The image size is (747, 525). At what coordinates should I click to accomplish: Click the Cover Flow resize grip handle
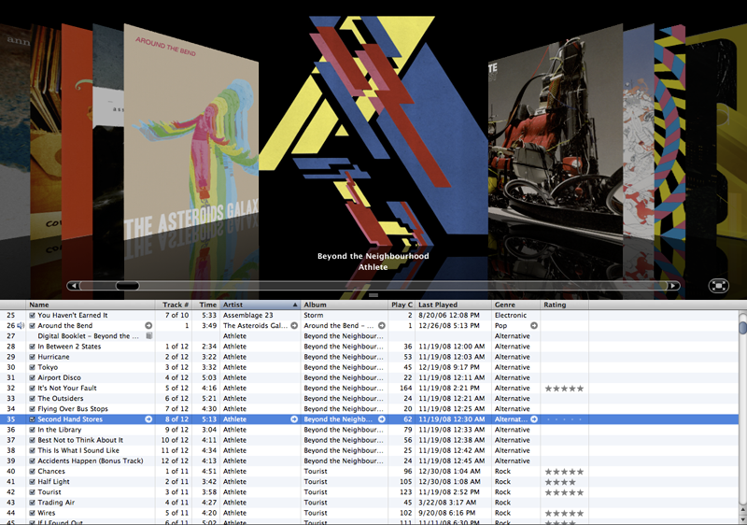pyautogui.click(x=373, y=295)
